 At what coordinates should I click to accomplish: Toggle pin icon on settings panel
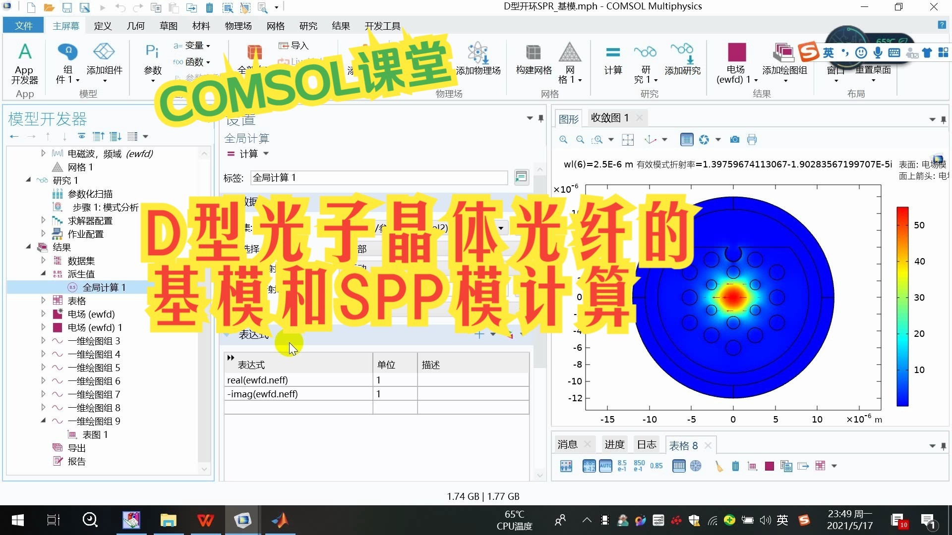[x=541, y=118]
